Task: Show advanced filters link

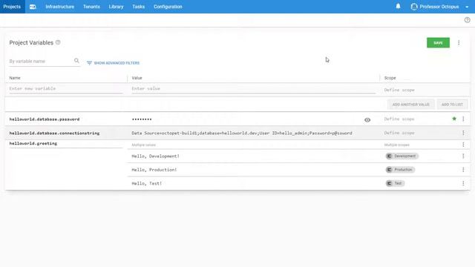Action: (x=117, y=63)
